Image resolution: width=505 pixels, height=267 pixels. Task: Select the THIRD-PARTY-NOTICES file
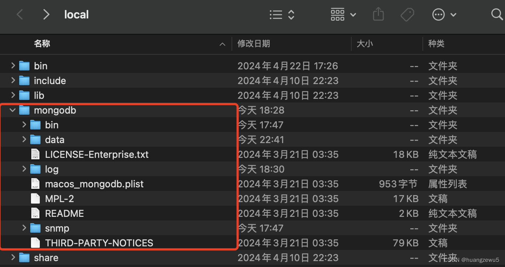(98, 243)
